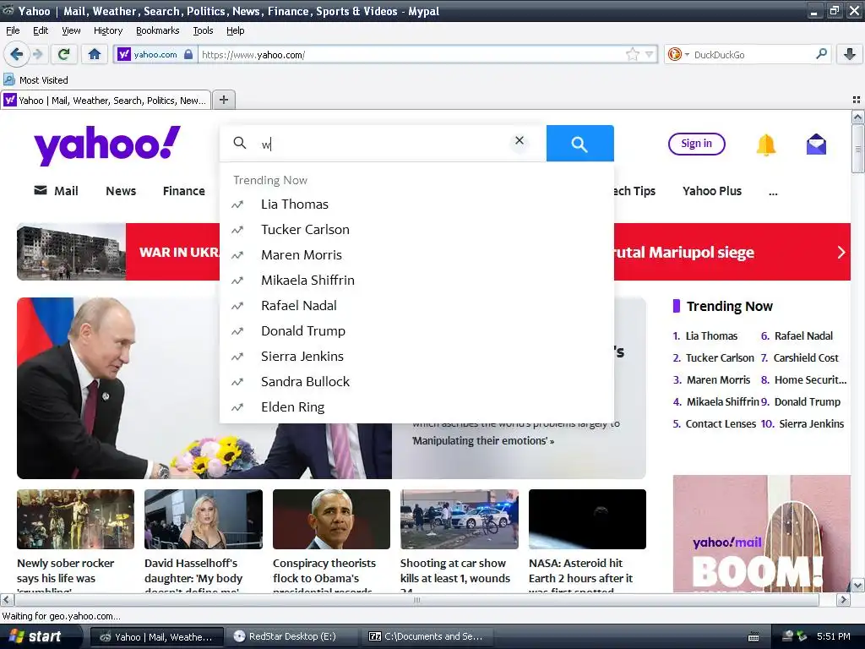865x649 pixels.
Task: Open the Edit menu
Action: pyautogui.click(x=41, y=30)
